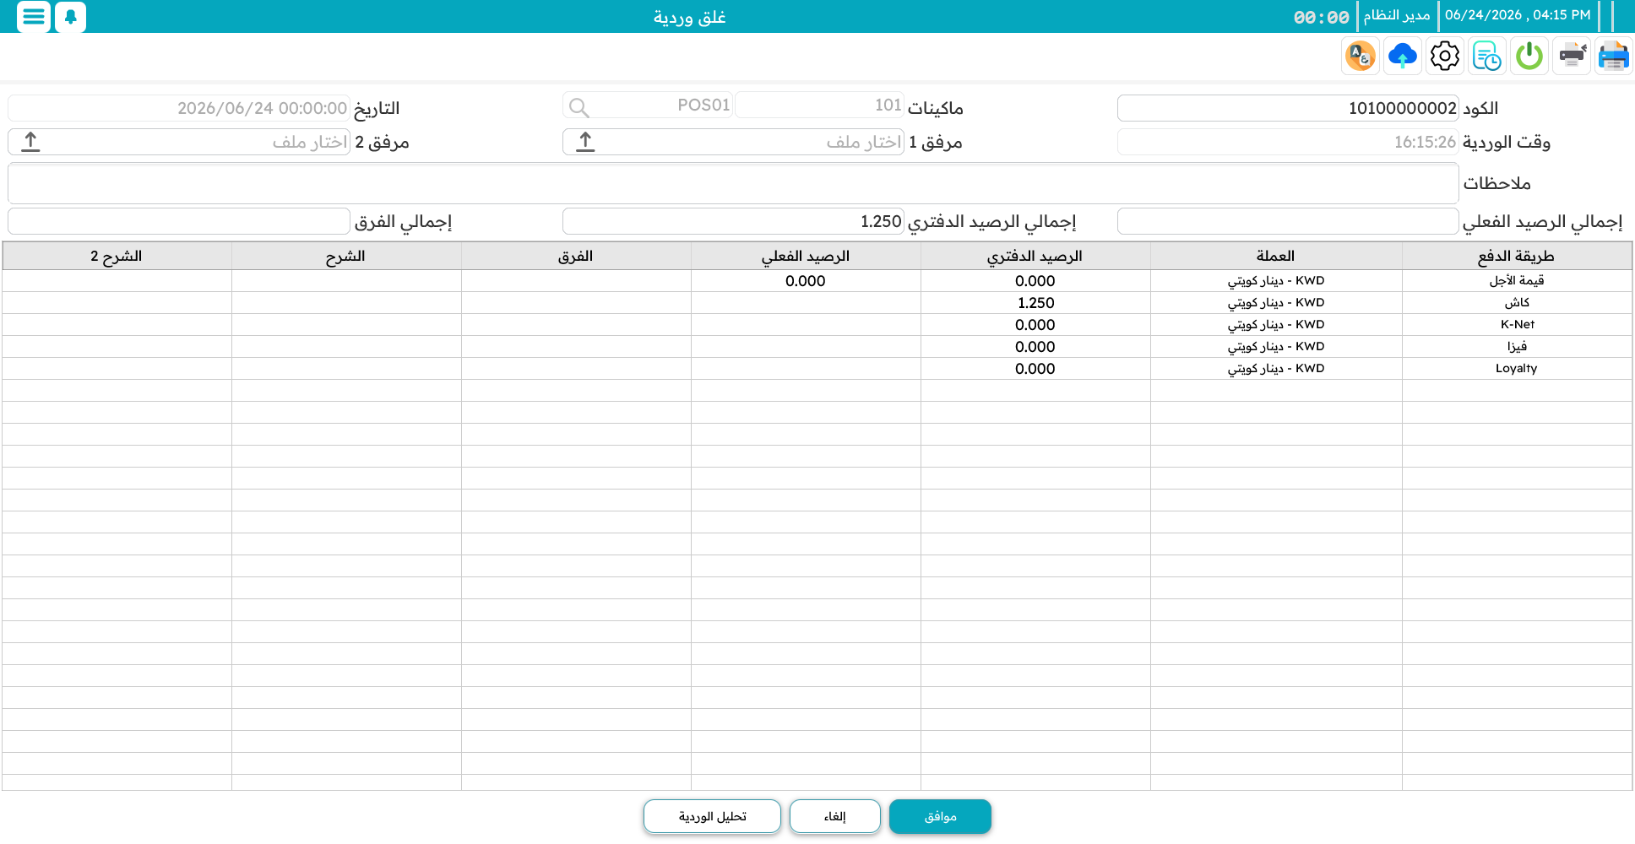The height and width of the screenshot is (844, 1635).
Task: Click the green power icon
Action: (x=1529, y=57)
